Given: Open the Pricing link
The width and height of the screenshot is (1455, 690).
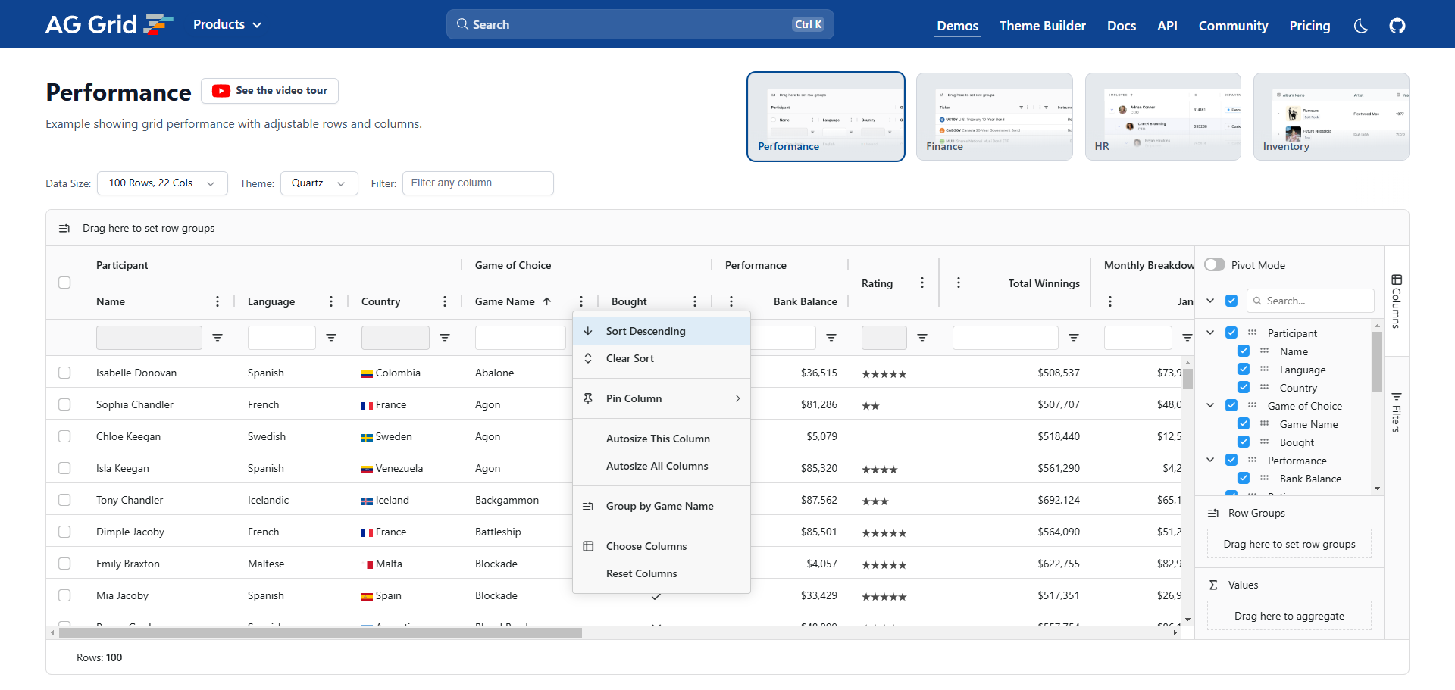Looking at the screenshot, I should pos(1309,26).
